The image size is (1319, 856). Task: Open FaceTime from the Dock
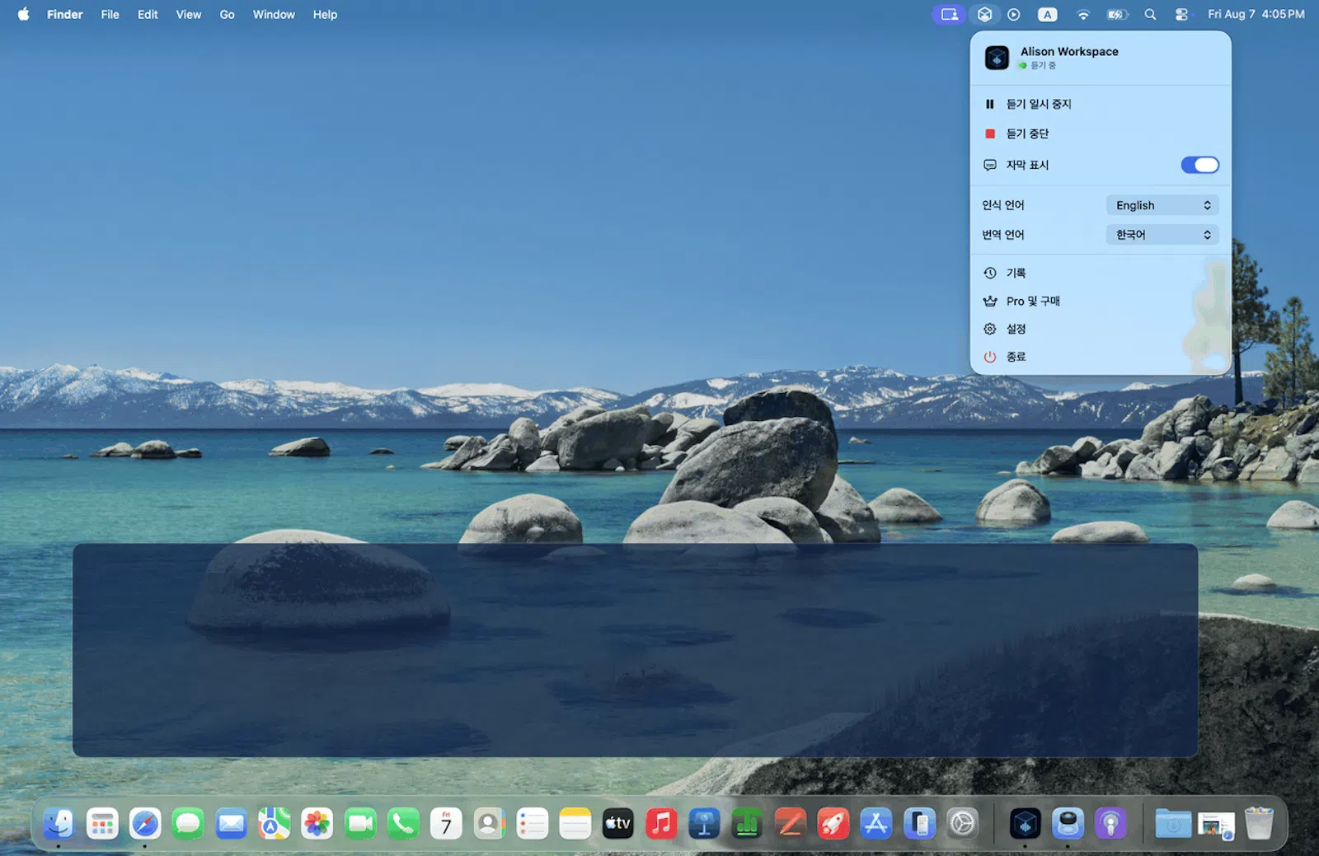[x=360, y=823]
